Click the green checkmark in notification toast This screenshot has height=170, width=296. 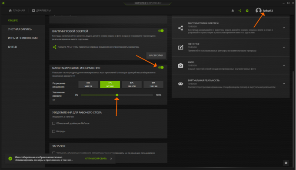(10, 159)
